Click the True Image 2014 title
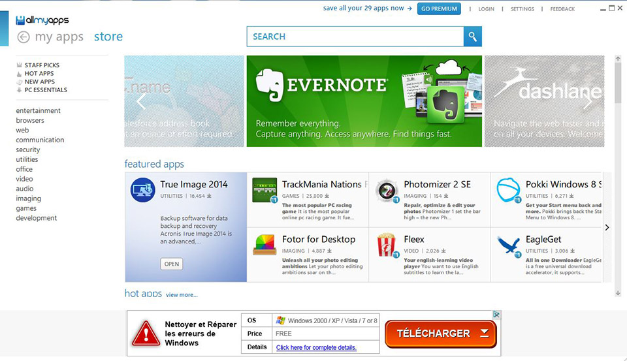 click(194, 184)
